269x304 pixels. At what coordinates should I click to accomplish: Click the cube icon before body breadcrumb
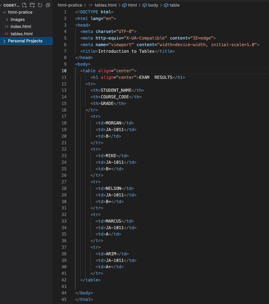pyautogui.click(x=145, y=5)
